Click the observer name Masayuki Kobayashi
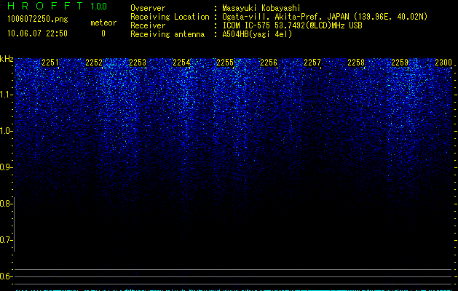This screenshot has height=291, width=458. (261, 8)
